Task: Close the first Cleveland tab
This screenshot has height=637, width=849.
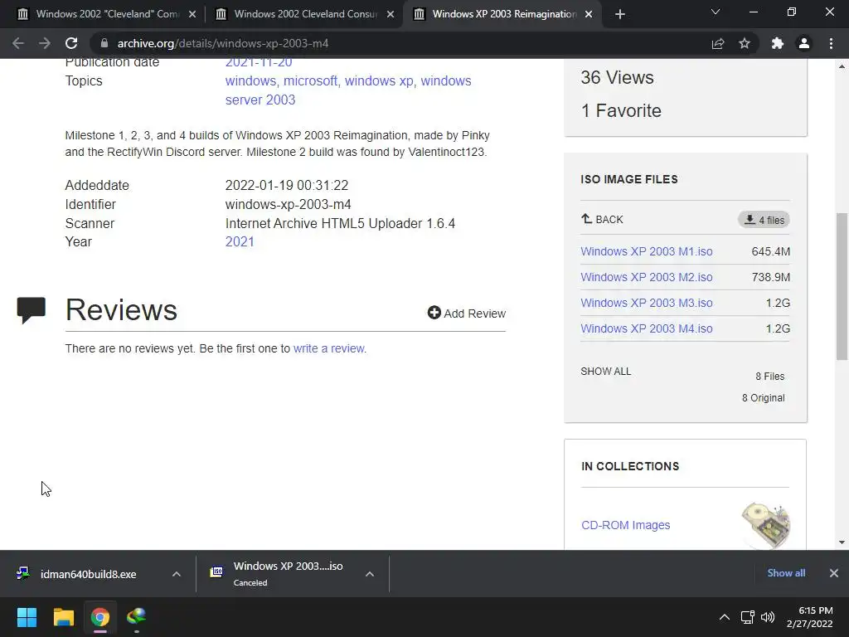Action: click(x=192, y=15)
